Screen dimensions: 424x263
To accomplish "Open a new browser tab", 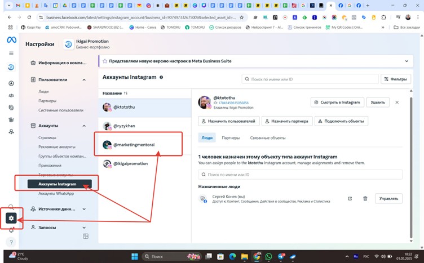I will click(368, 6).
